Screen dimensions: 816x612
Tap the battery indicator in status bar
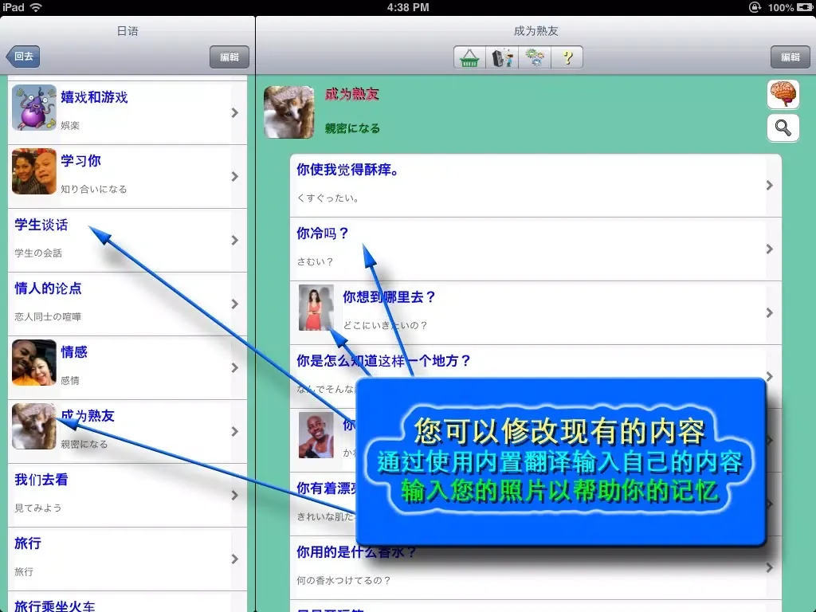click(805, 7)
